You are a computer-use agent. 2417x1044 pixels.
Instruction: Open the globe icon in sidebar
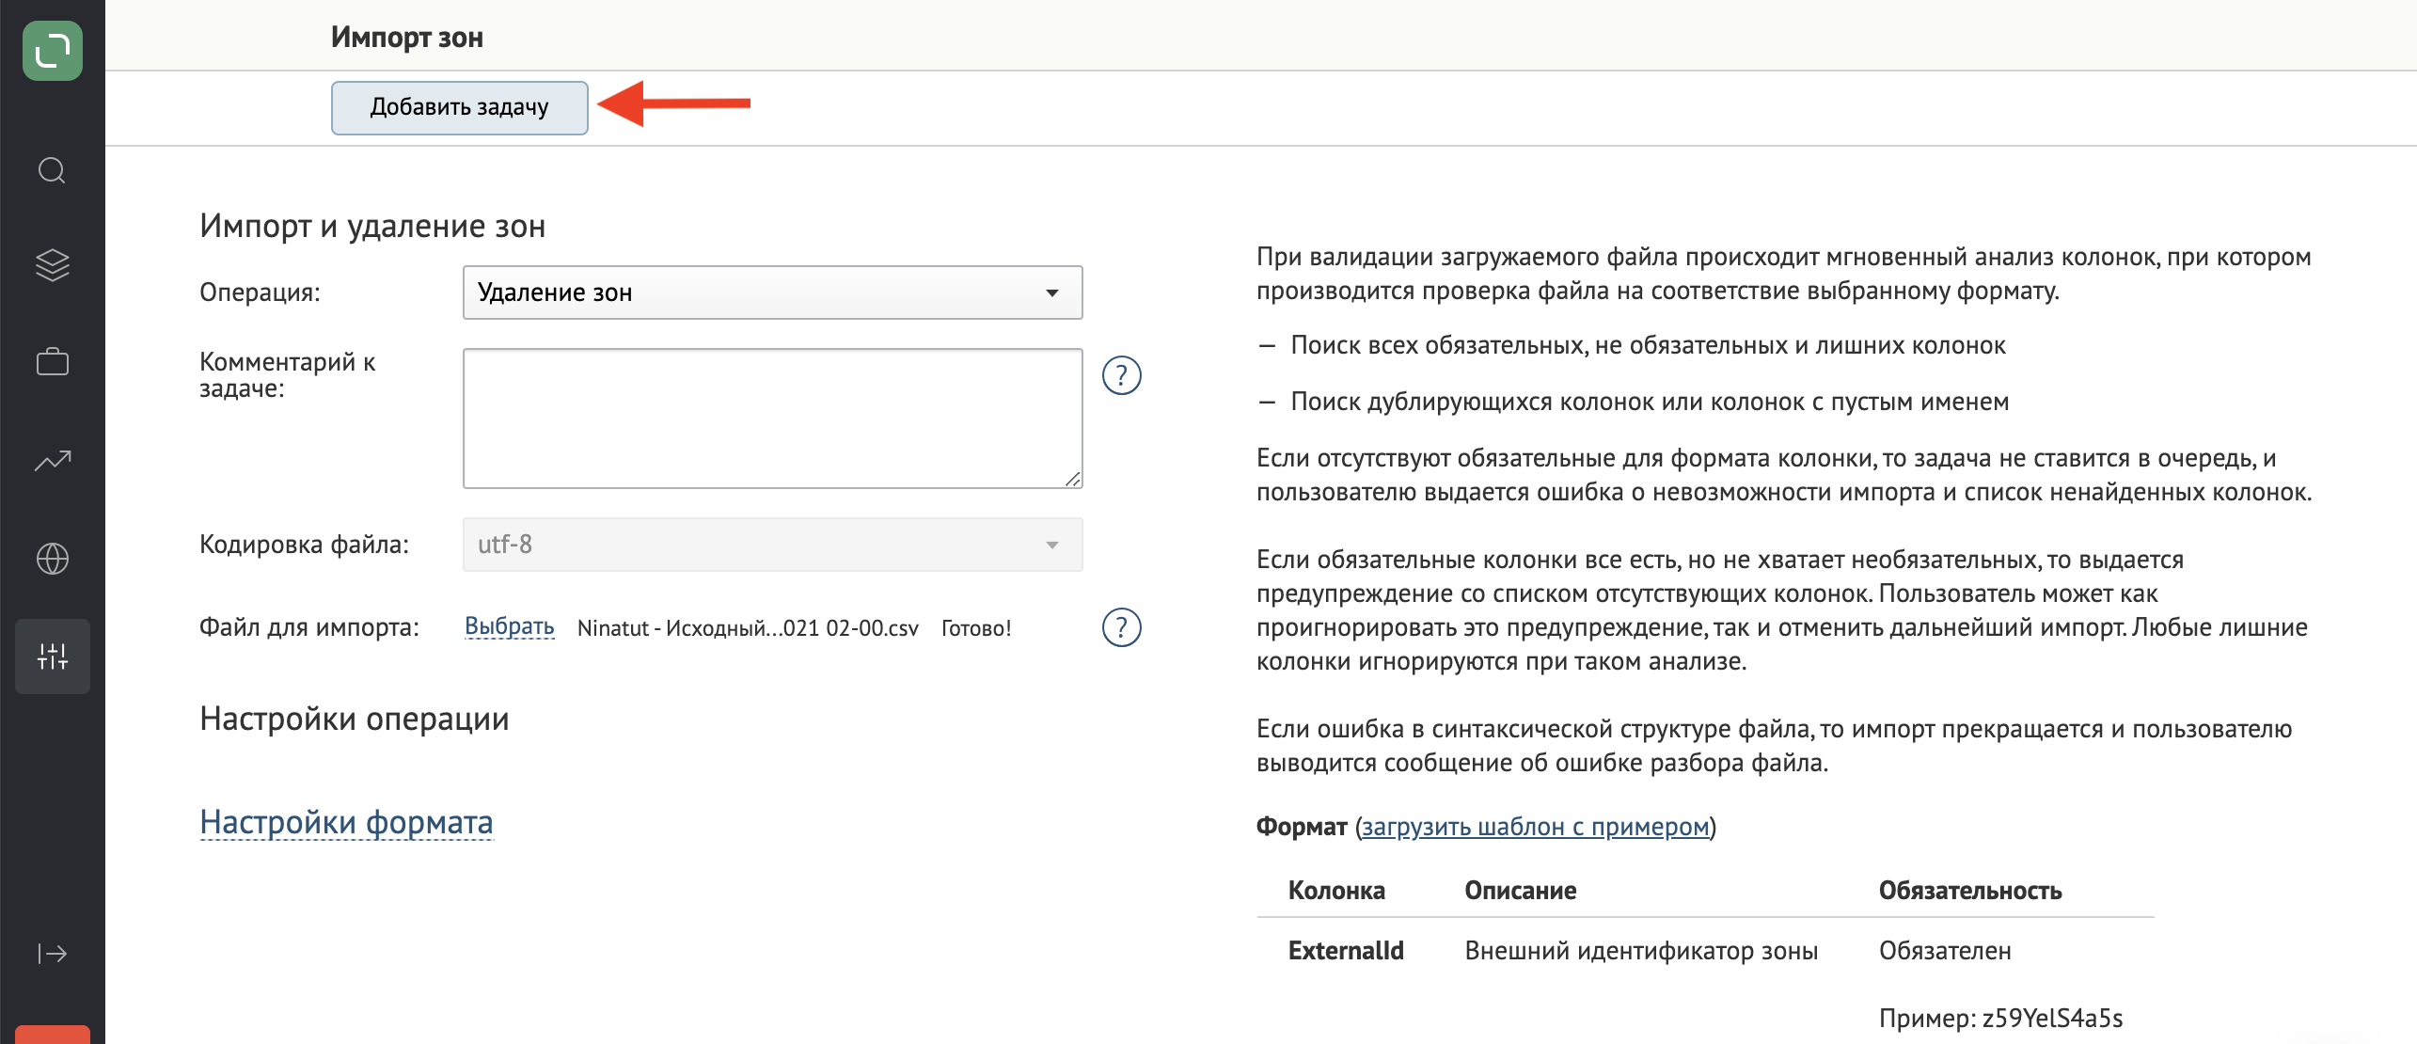(x=53, y=559)
